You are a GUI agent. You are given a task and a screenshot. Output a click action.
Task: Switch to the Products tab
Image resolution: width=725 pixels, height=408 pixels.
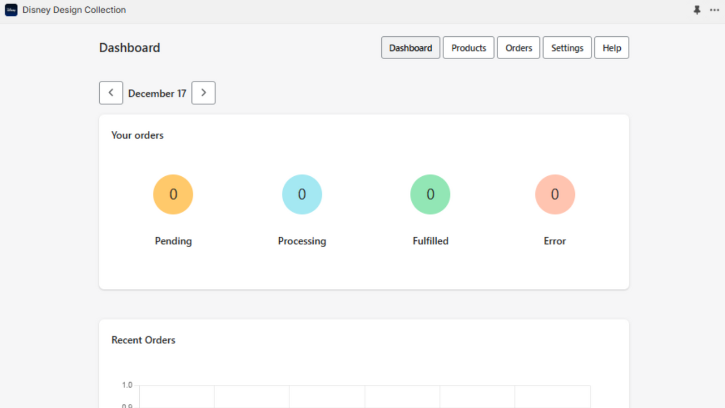(468, 48)
